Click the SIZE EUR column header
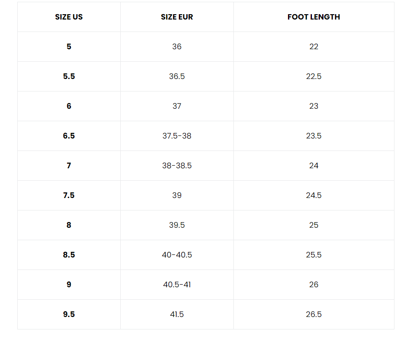Image resolution: width=402 pixels, height=337 pixels. [x=177, y=17]
